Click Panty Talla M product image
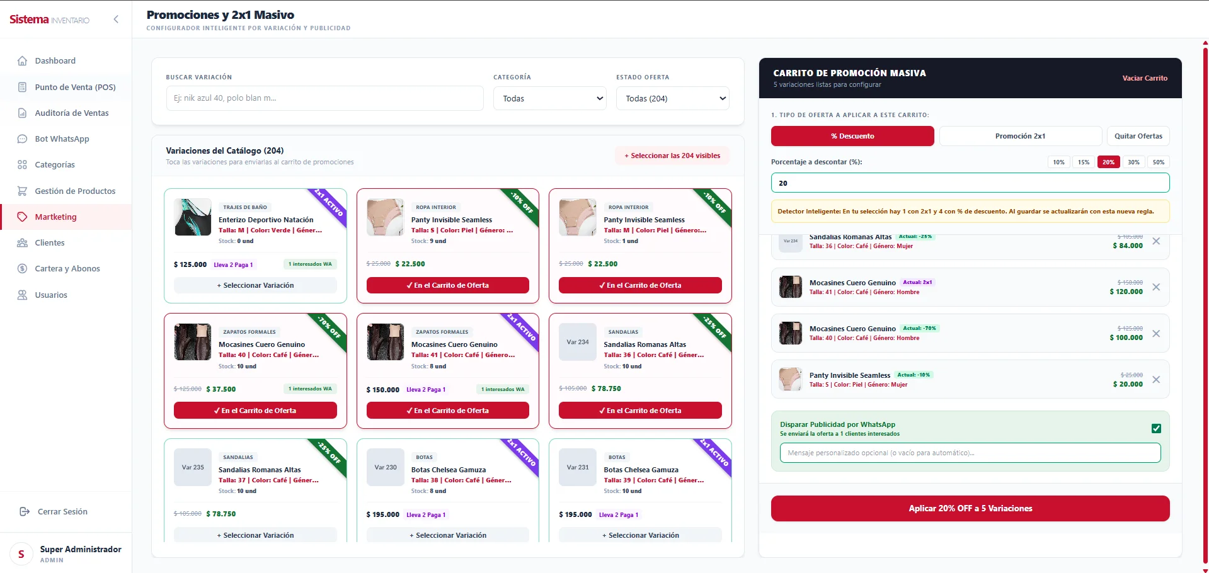The height and width of the screenshot is (573, 1209). coord(578,217)
